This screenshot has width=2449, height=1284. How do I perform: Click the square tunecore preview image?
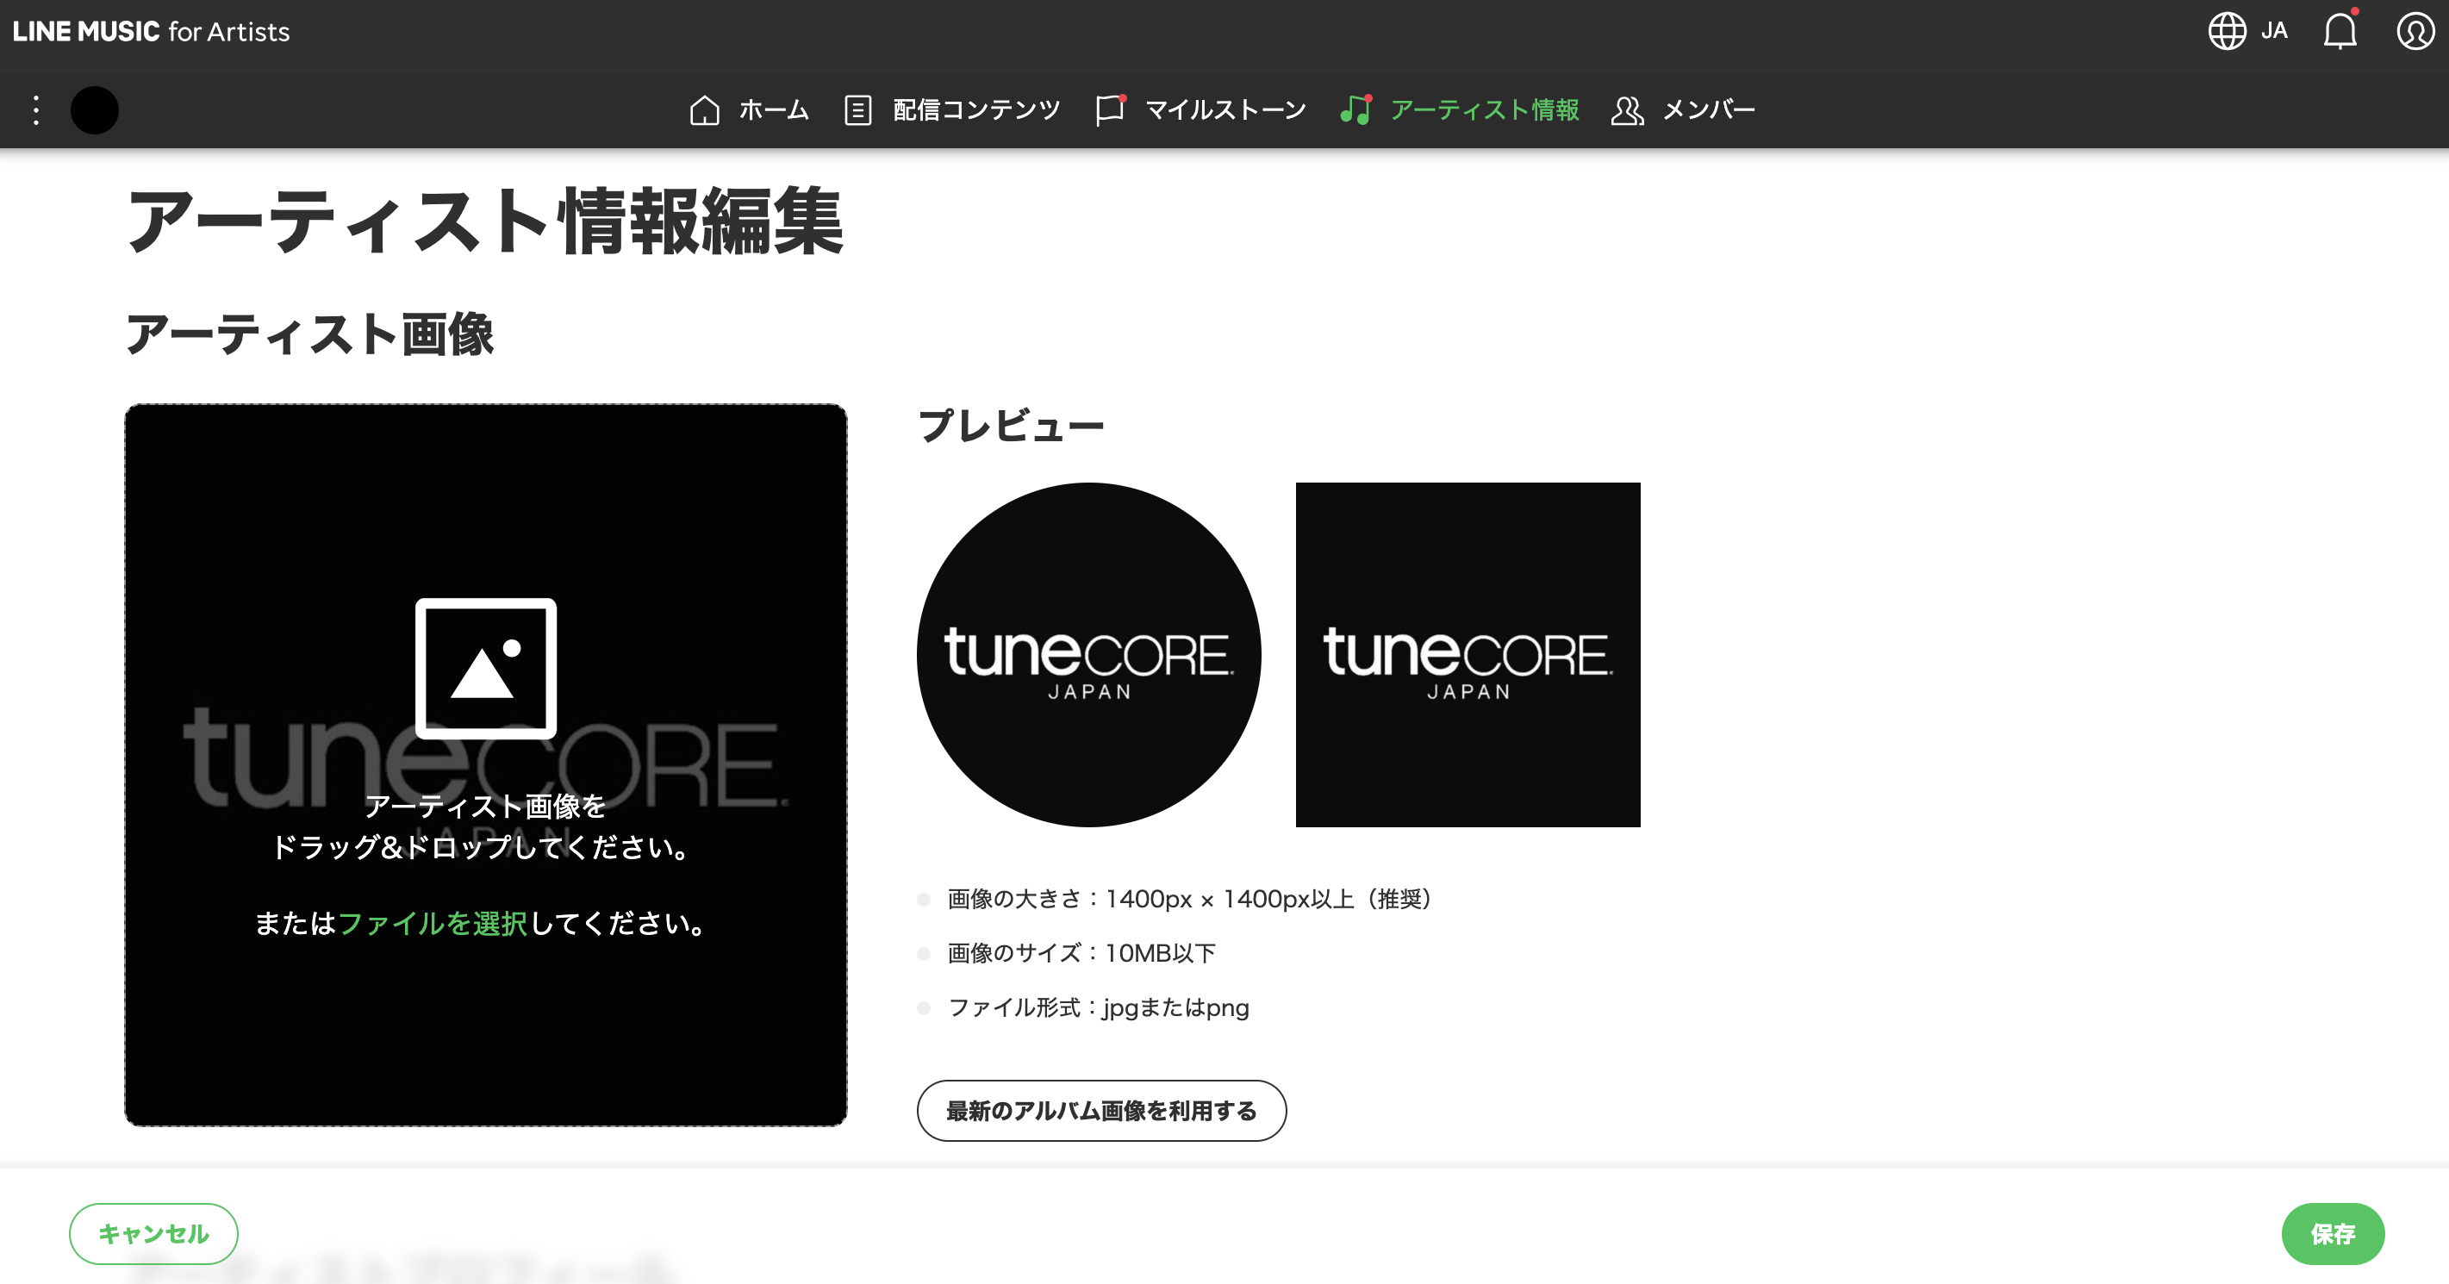click(x=1468, y=655)
